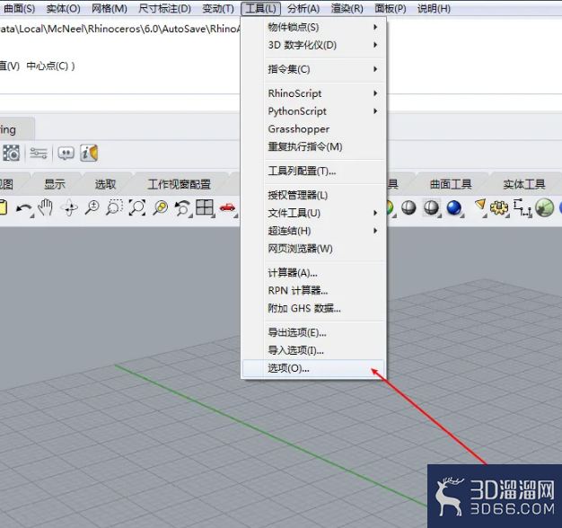562x528 pixels.
Task: Open the 变动(T) menu
Action: [x=218, y=8]
